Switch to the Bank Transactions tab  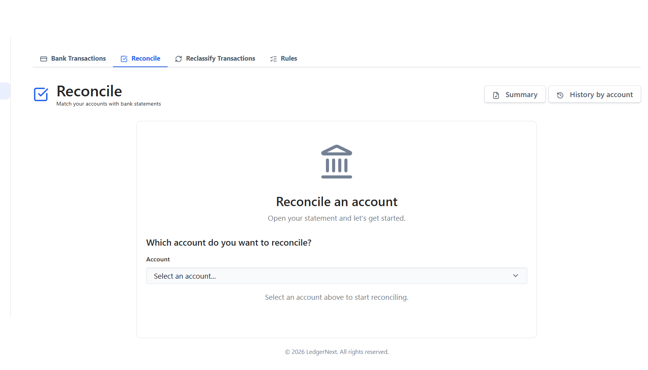[78, 58]
